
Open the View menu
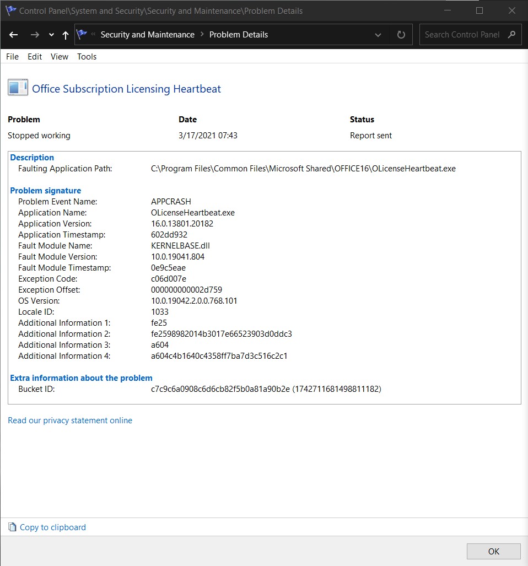click(x=59, y=57)
